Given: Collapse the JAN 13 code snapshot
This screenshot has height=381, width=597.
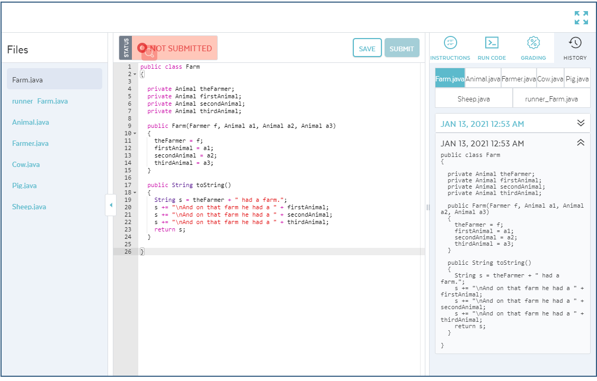Looking at the screenshot, I should (x=580, y=142).
